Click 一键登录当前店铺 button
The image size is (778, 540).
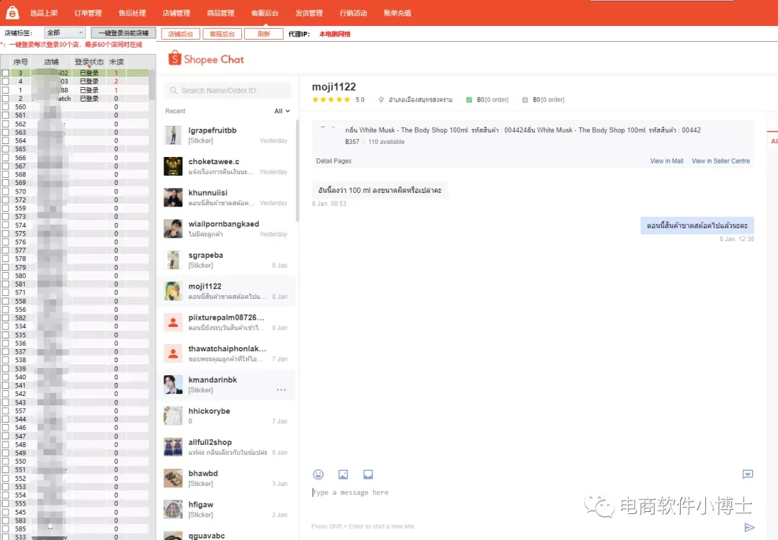[x=123, y=32]
